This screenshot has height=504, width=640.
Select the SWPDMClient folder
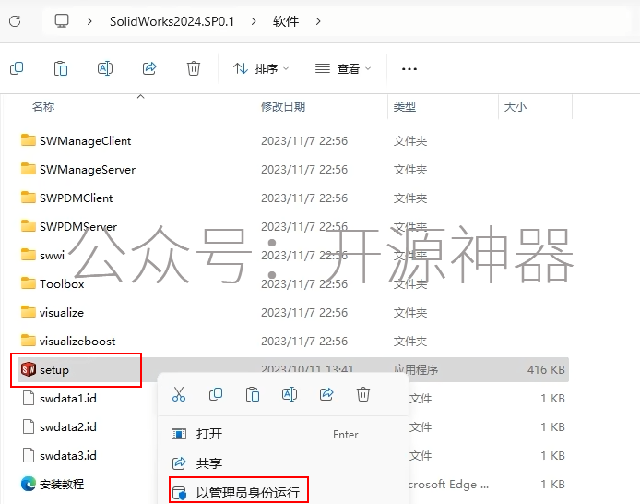76,198
